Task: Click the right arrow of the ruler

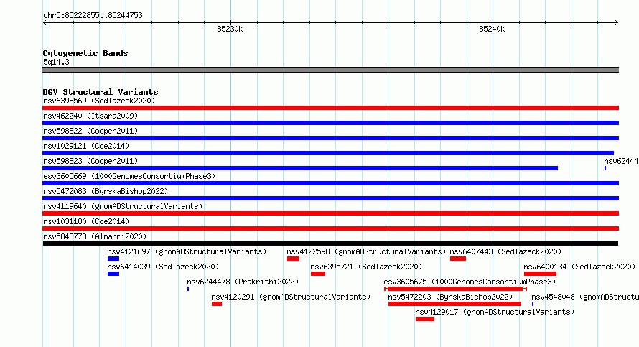Action: pos(616,23)
